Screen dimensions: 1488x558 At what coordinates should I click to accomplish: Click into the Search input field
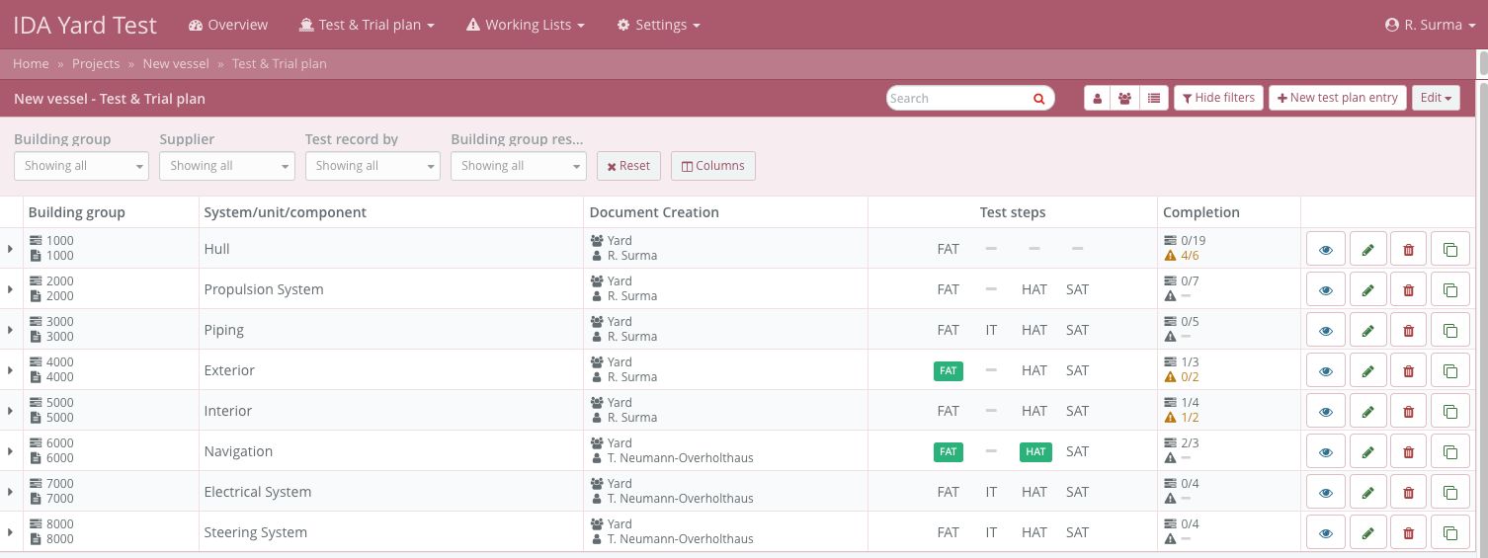pos(956,99)
